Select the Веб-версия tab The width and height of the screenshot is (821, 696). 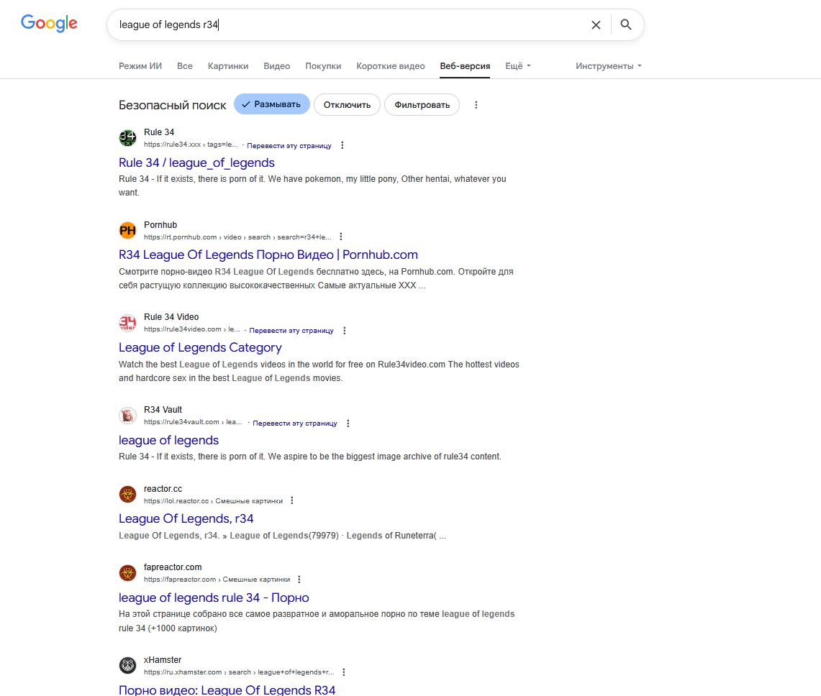click(x=465, y=66)
